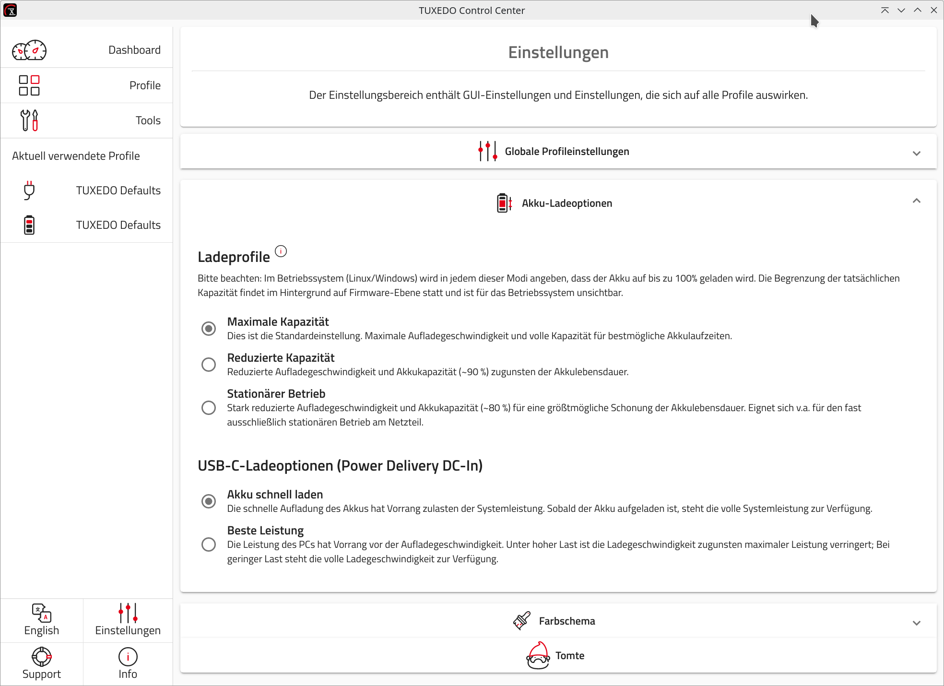The width and height of the screenshot is (944, 686).
Task: Click the Farbschema paintbrush icon
Action: [522, 621]
